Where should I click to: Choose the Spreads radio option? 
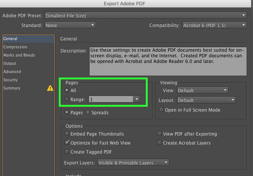[88, 112]
